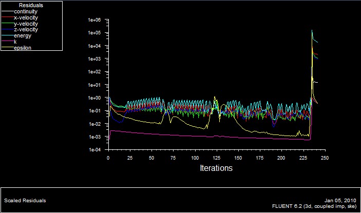This screenshot has width=361, height=213.
Task: Click the Iterations x-axis title
Action: 216,168
